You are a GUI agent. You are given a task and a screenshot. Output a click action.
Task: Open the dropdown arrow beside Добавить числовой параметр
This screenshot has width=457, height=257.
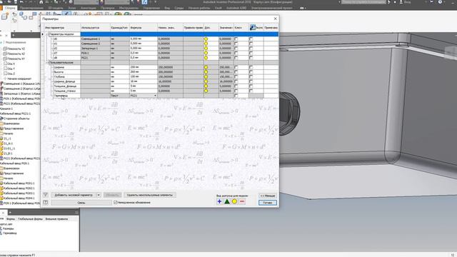[x=99, y=195]
